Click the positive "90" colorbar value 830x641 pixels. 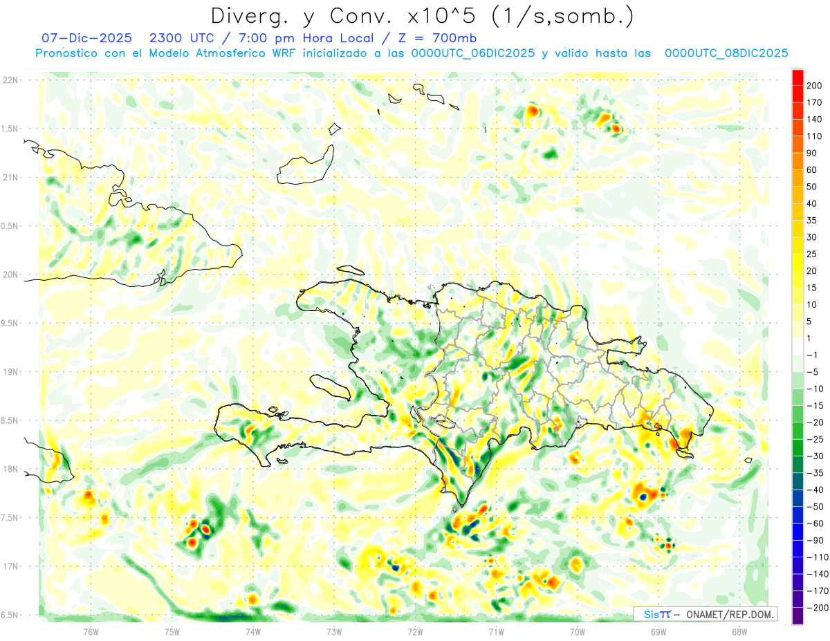[812, 153]
